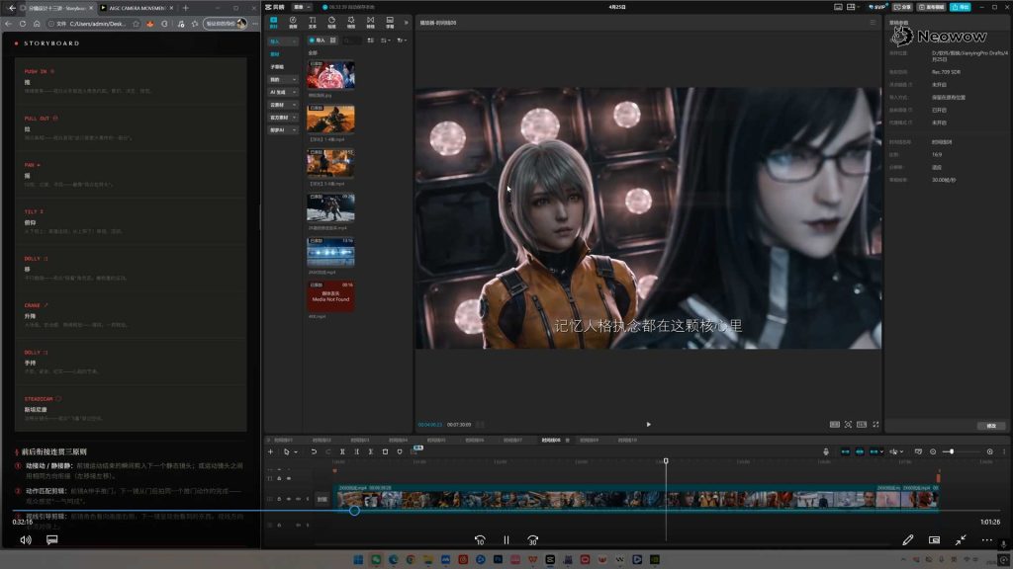
Task: Enter fullscreen preview in the player
Action: tap(875, 425)
